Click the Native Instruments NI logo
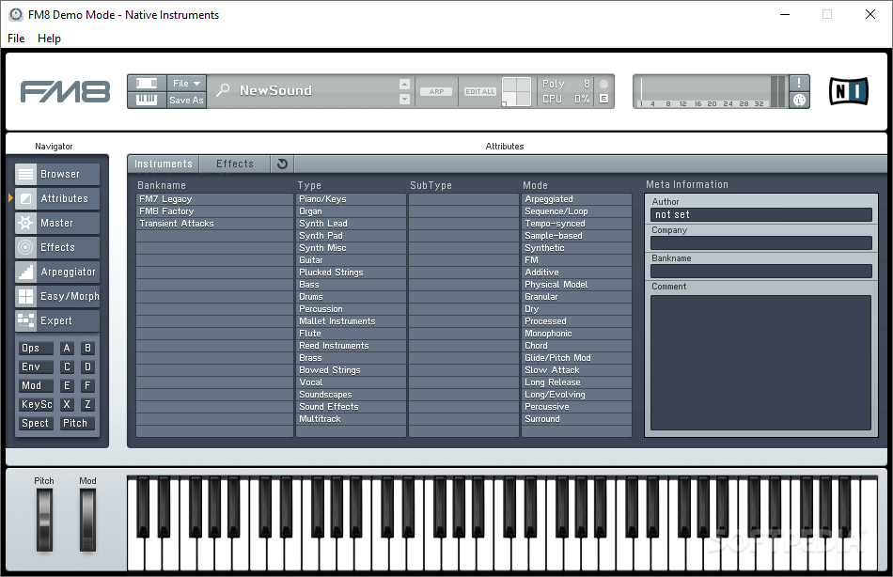Screen dimensions: 893x577 coord(849,91)
